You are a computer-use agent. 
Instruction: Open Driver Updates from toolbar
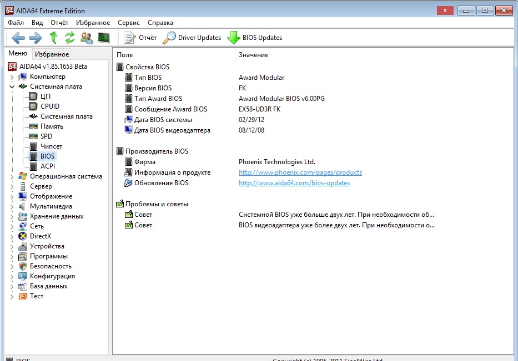[x=192, y=38]
